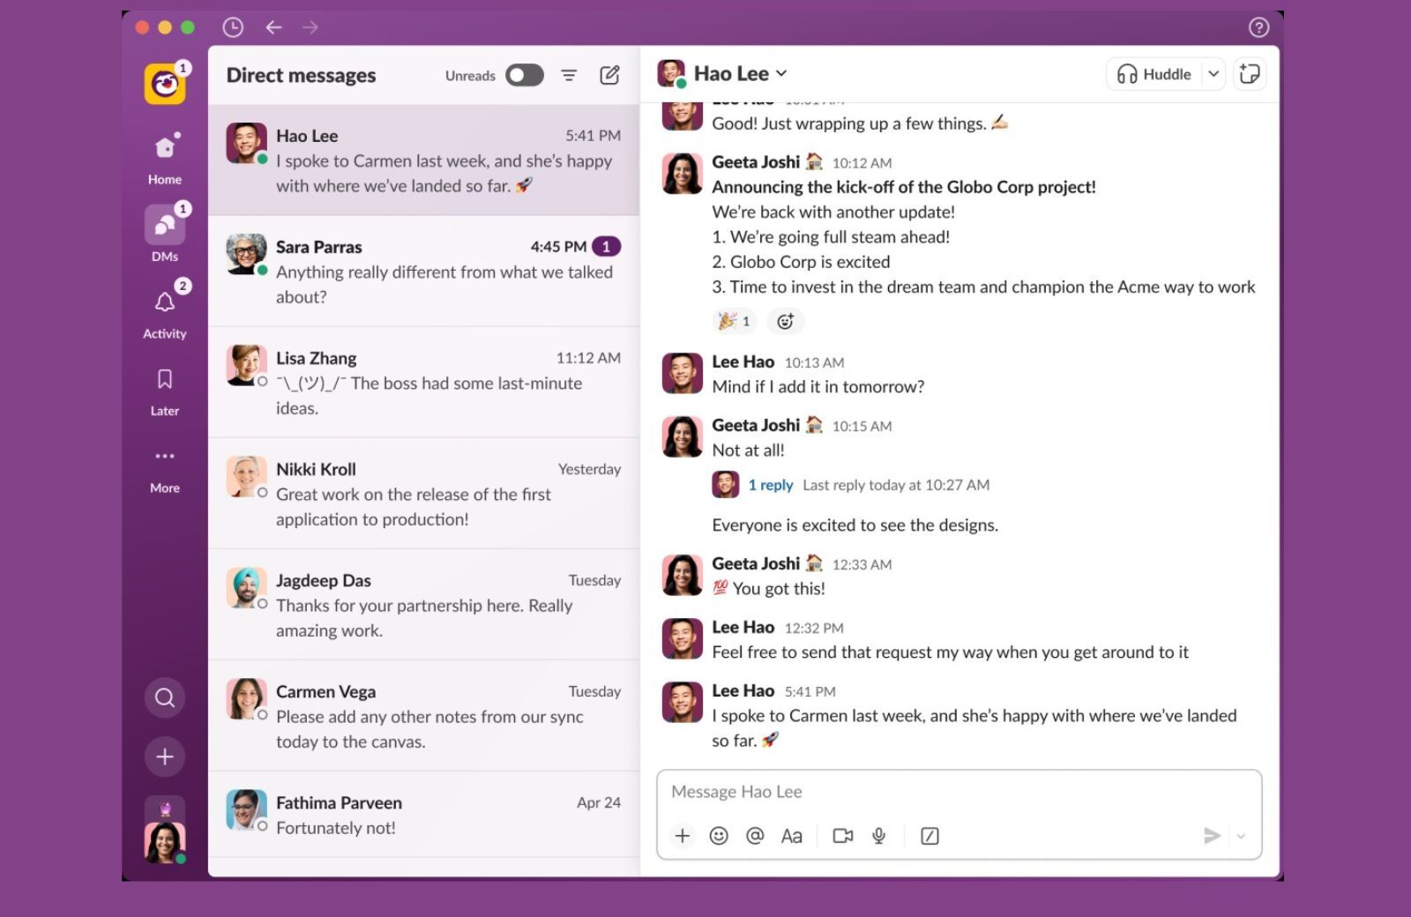Open the help question mark icon
1411x917 pixels.
(1259, 27)
